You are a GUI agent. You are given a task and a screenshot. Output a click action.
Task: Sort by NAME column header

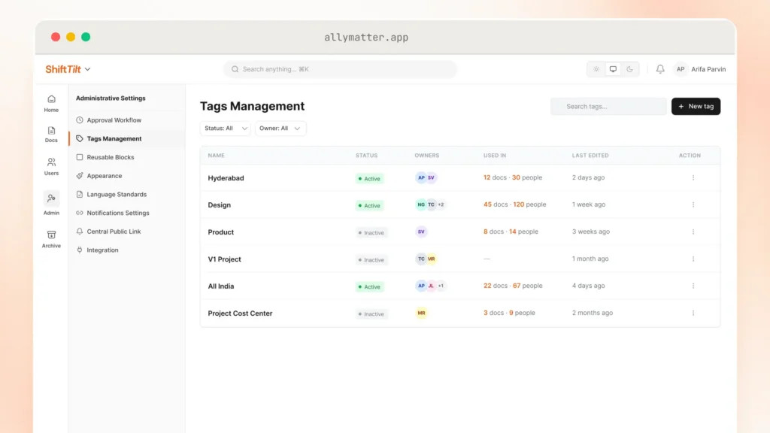tap(216, 156)
